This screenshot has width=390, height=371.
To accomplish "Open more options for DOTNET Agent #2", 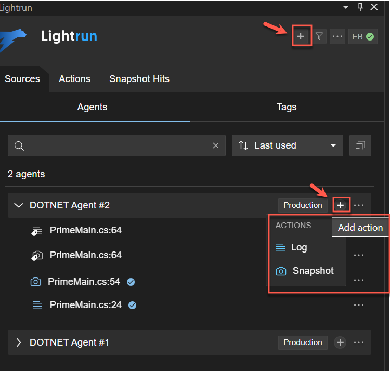I will pyautogui.click(x=359, y=205).
